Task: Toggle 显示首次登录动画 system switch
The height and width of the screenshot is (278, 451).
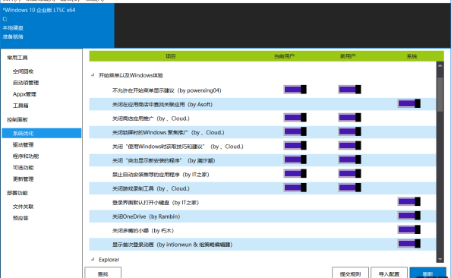Action: (409, 244)
